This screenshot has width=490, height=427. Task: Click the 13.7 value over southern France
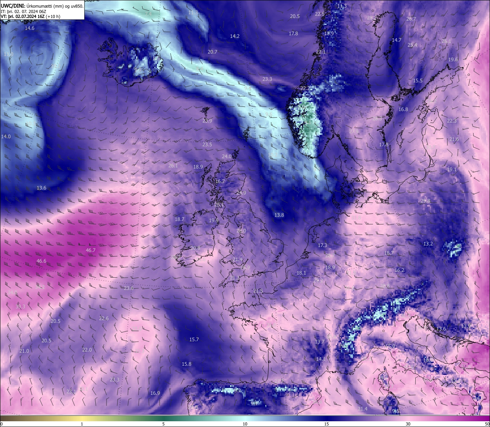coord(320,342)
